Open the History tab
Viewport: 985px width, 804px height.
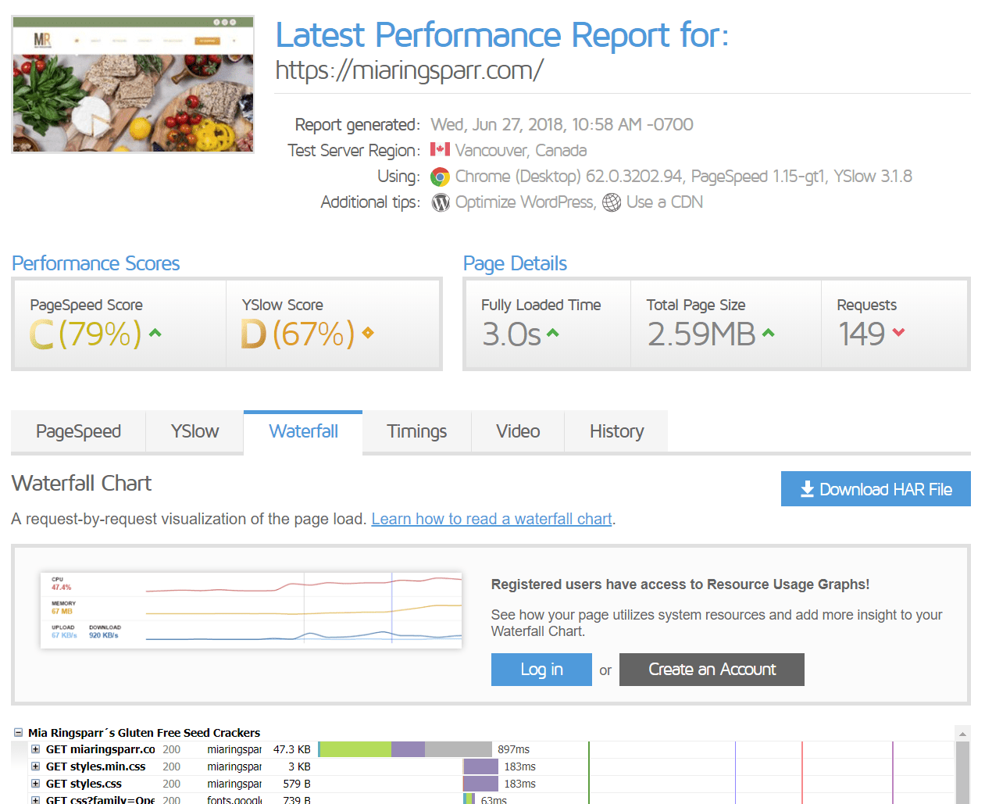[x=616, y=431]
